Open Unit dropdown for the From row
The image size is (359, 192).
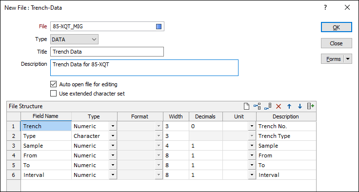click(x=252, y=155)
